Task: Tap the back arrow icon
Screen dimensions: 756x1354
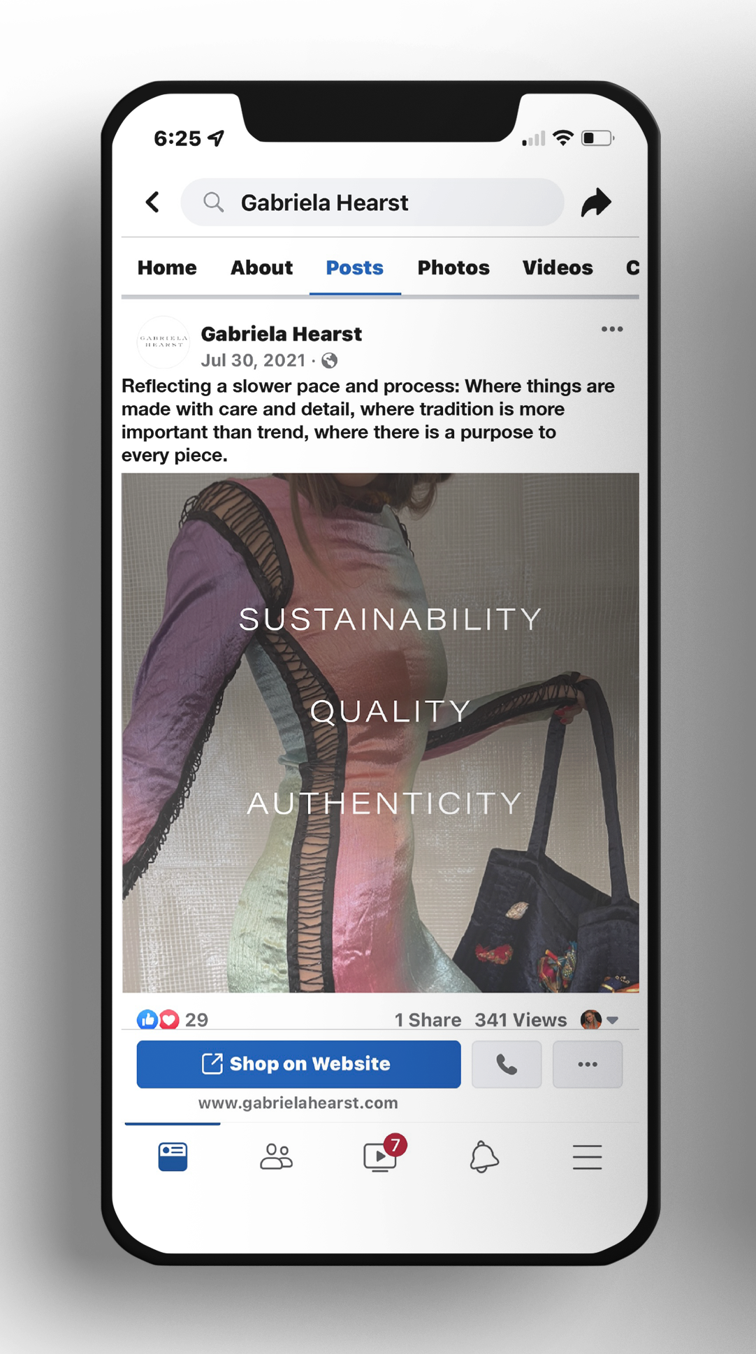Action: (152, 203)
